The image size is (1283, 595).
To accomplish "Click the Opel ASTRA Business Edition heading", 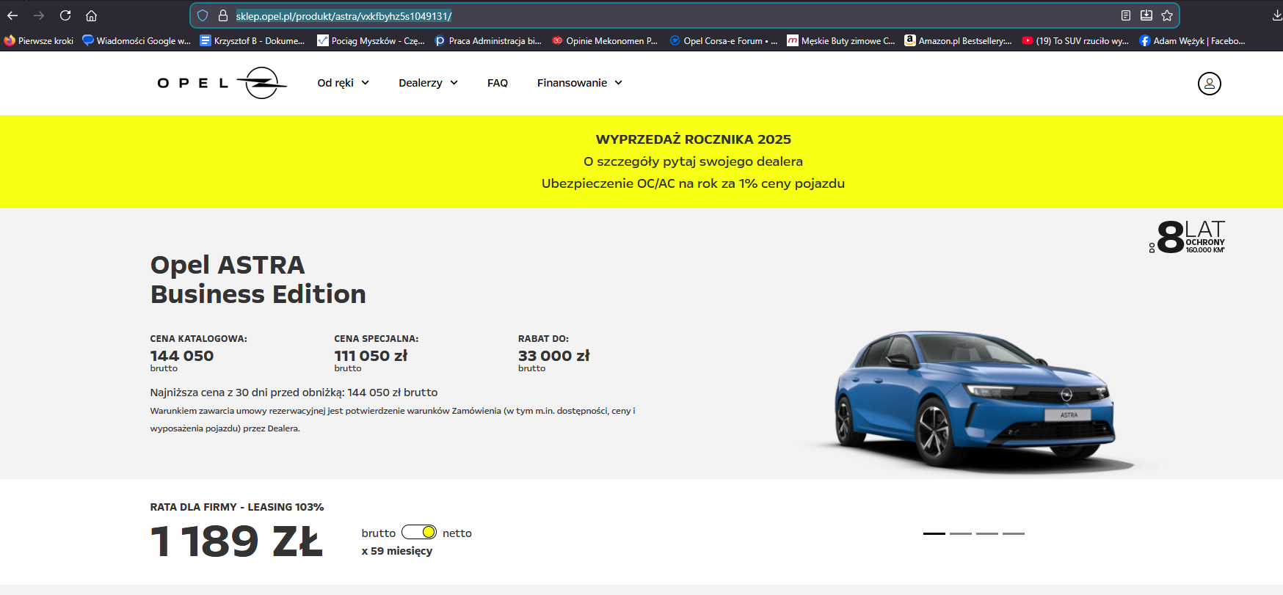I will pos(258,280).
